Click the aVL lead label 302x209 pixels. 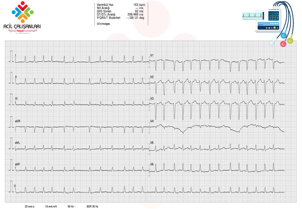click(x=18, y=142)
